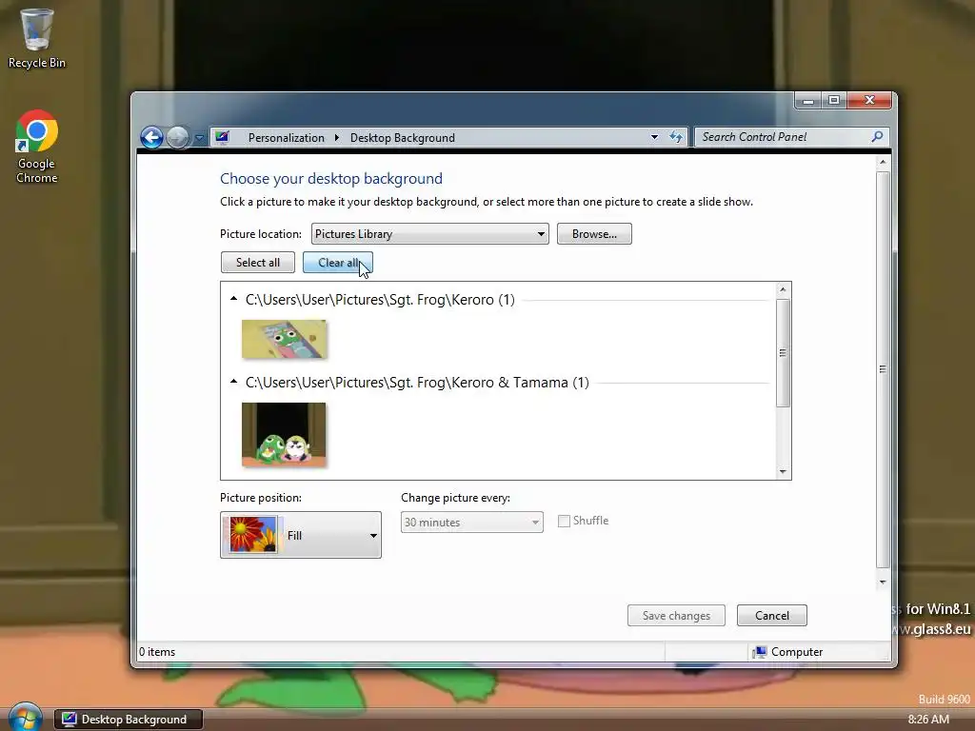975x731 pixels.
Task: Click the Personalization icon in address bar
Action: click(x=223, y=137)
